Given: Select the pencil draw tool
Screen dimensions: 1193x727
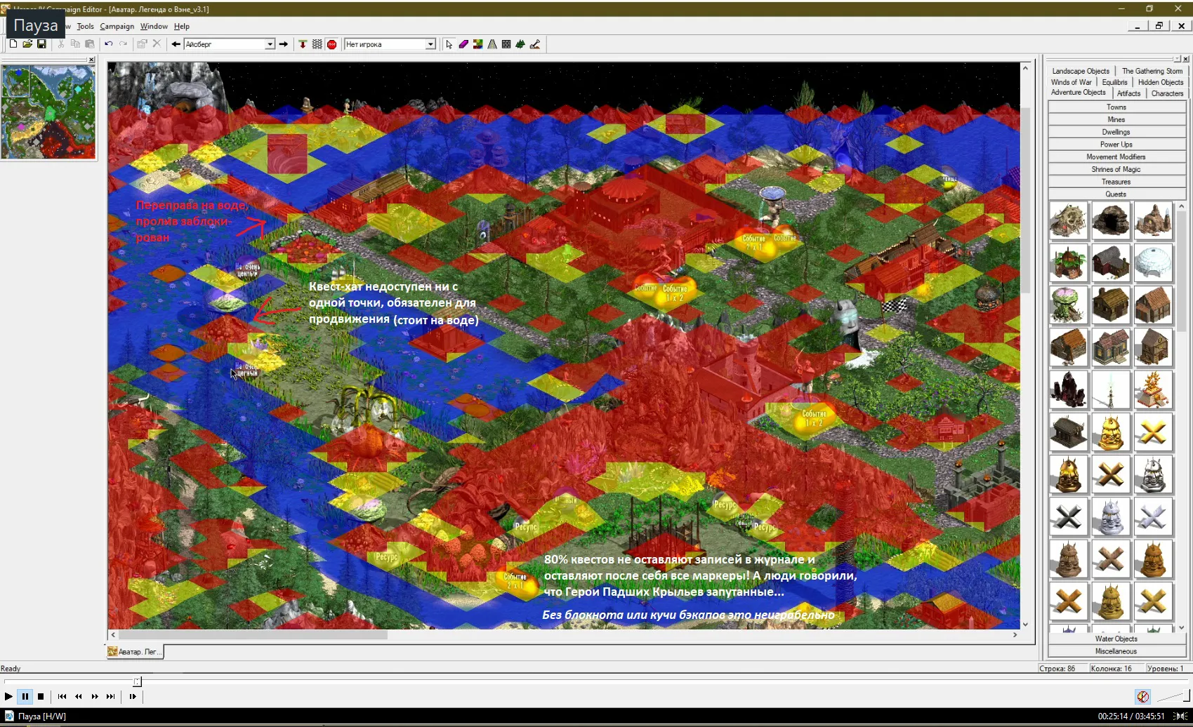Looking at the screenshot, I should pyautogui.click(x=535, y=44).
